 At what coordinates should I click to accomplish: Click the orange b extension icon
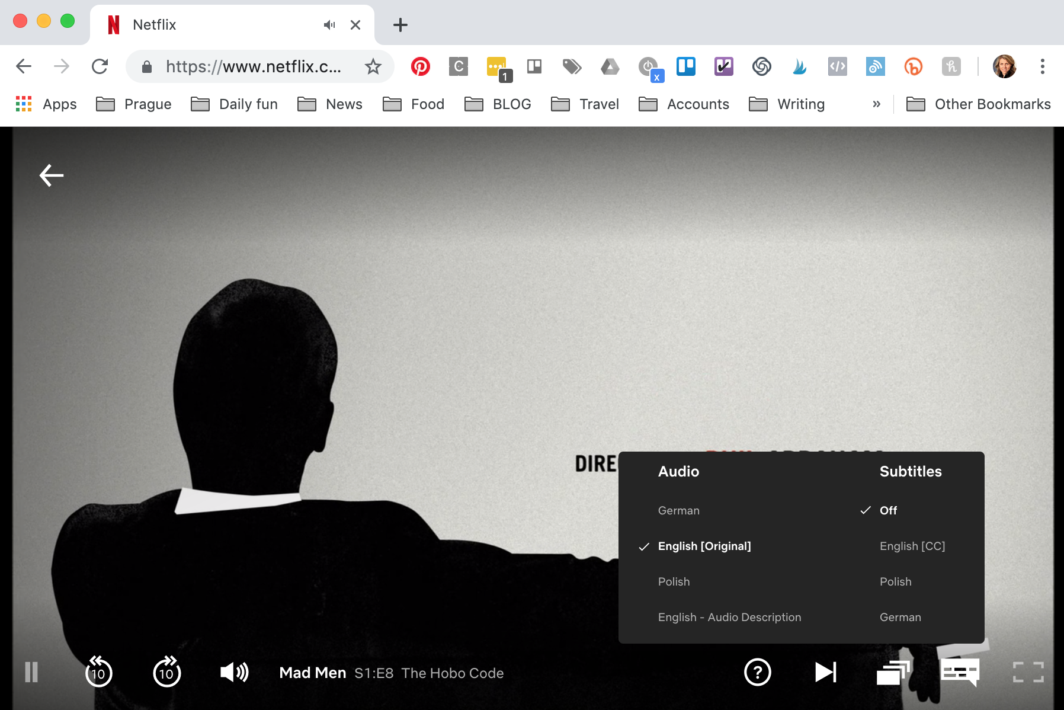(913, 66)
